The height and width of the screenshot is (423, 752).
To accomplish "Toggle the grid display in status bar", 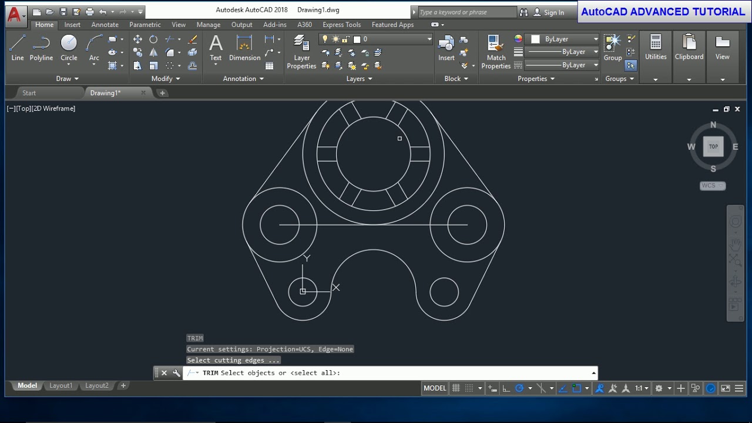I will 456,388.
